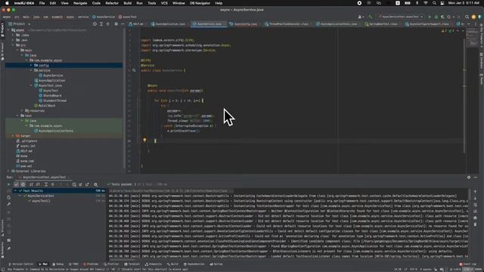The width and height of the screenshot is (484, 272).
Task: Click sort alphabetically icon in test toolbar
Action: [31, 184]
